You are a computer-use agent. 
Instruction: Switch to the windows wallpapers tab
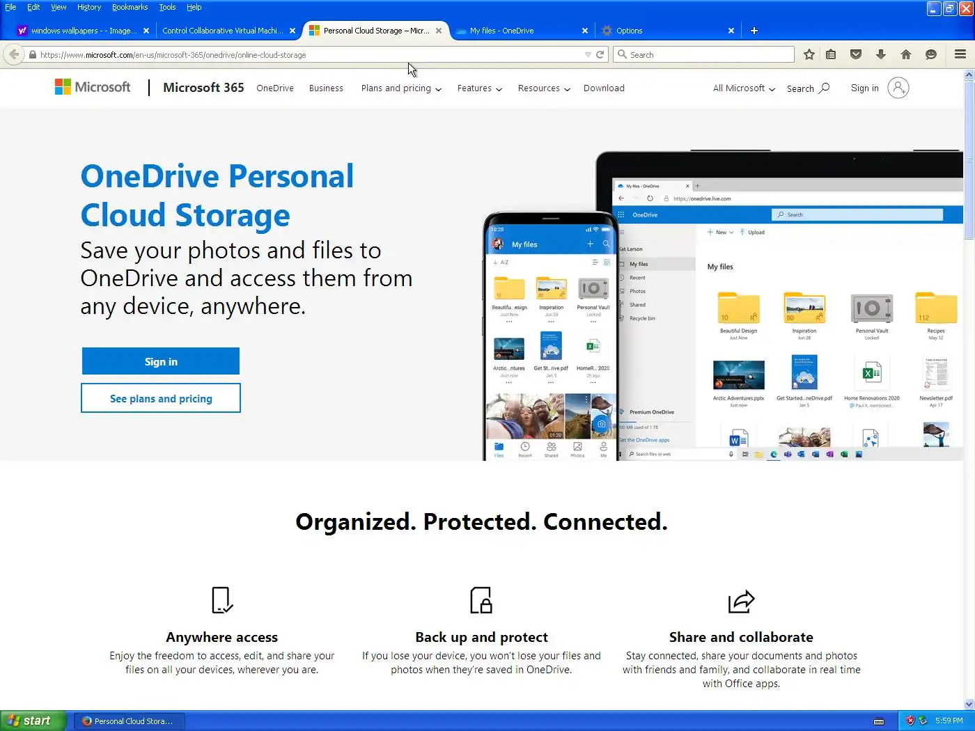click(82, 31)
